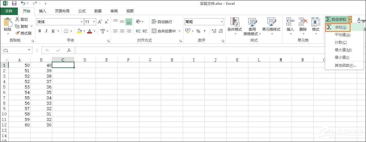Select the Format Painter (格式刷) tool
The width and height of the screenshot is (366, 142).
[23, 33]
